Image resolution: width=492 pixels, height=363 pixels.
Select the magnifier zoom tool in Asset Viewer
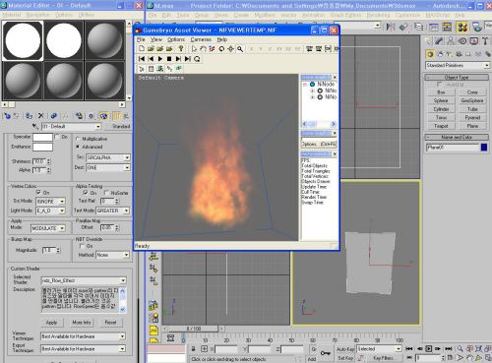240,49
